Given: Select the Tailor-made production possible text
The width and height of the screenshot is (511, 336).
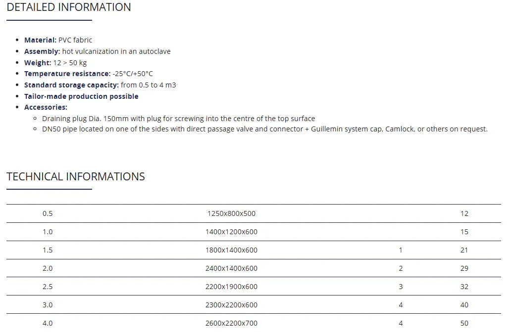Looking at the screenshot, I should pyautogui.click(x=81, y=96).
